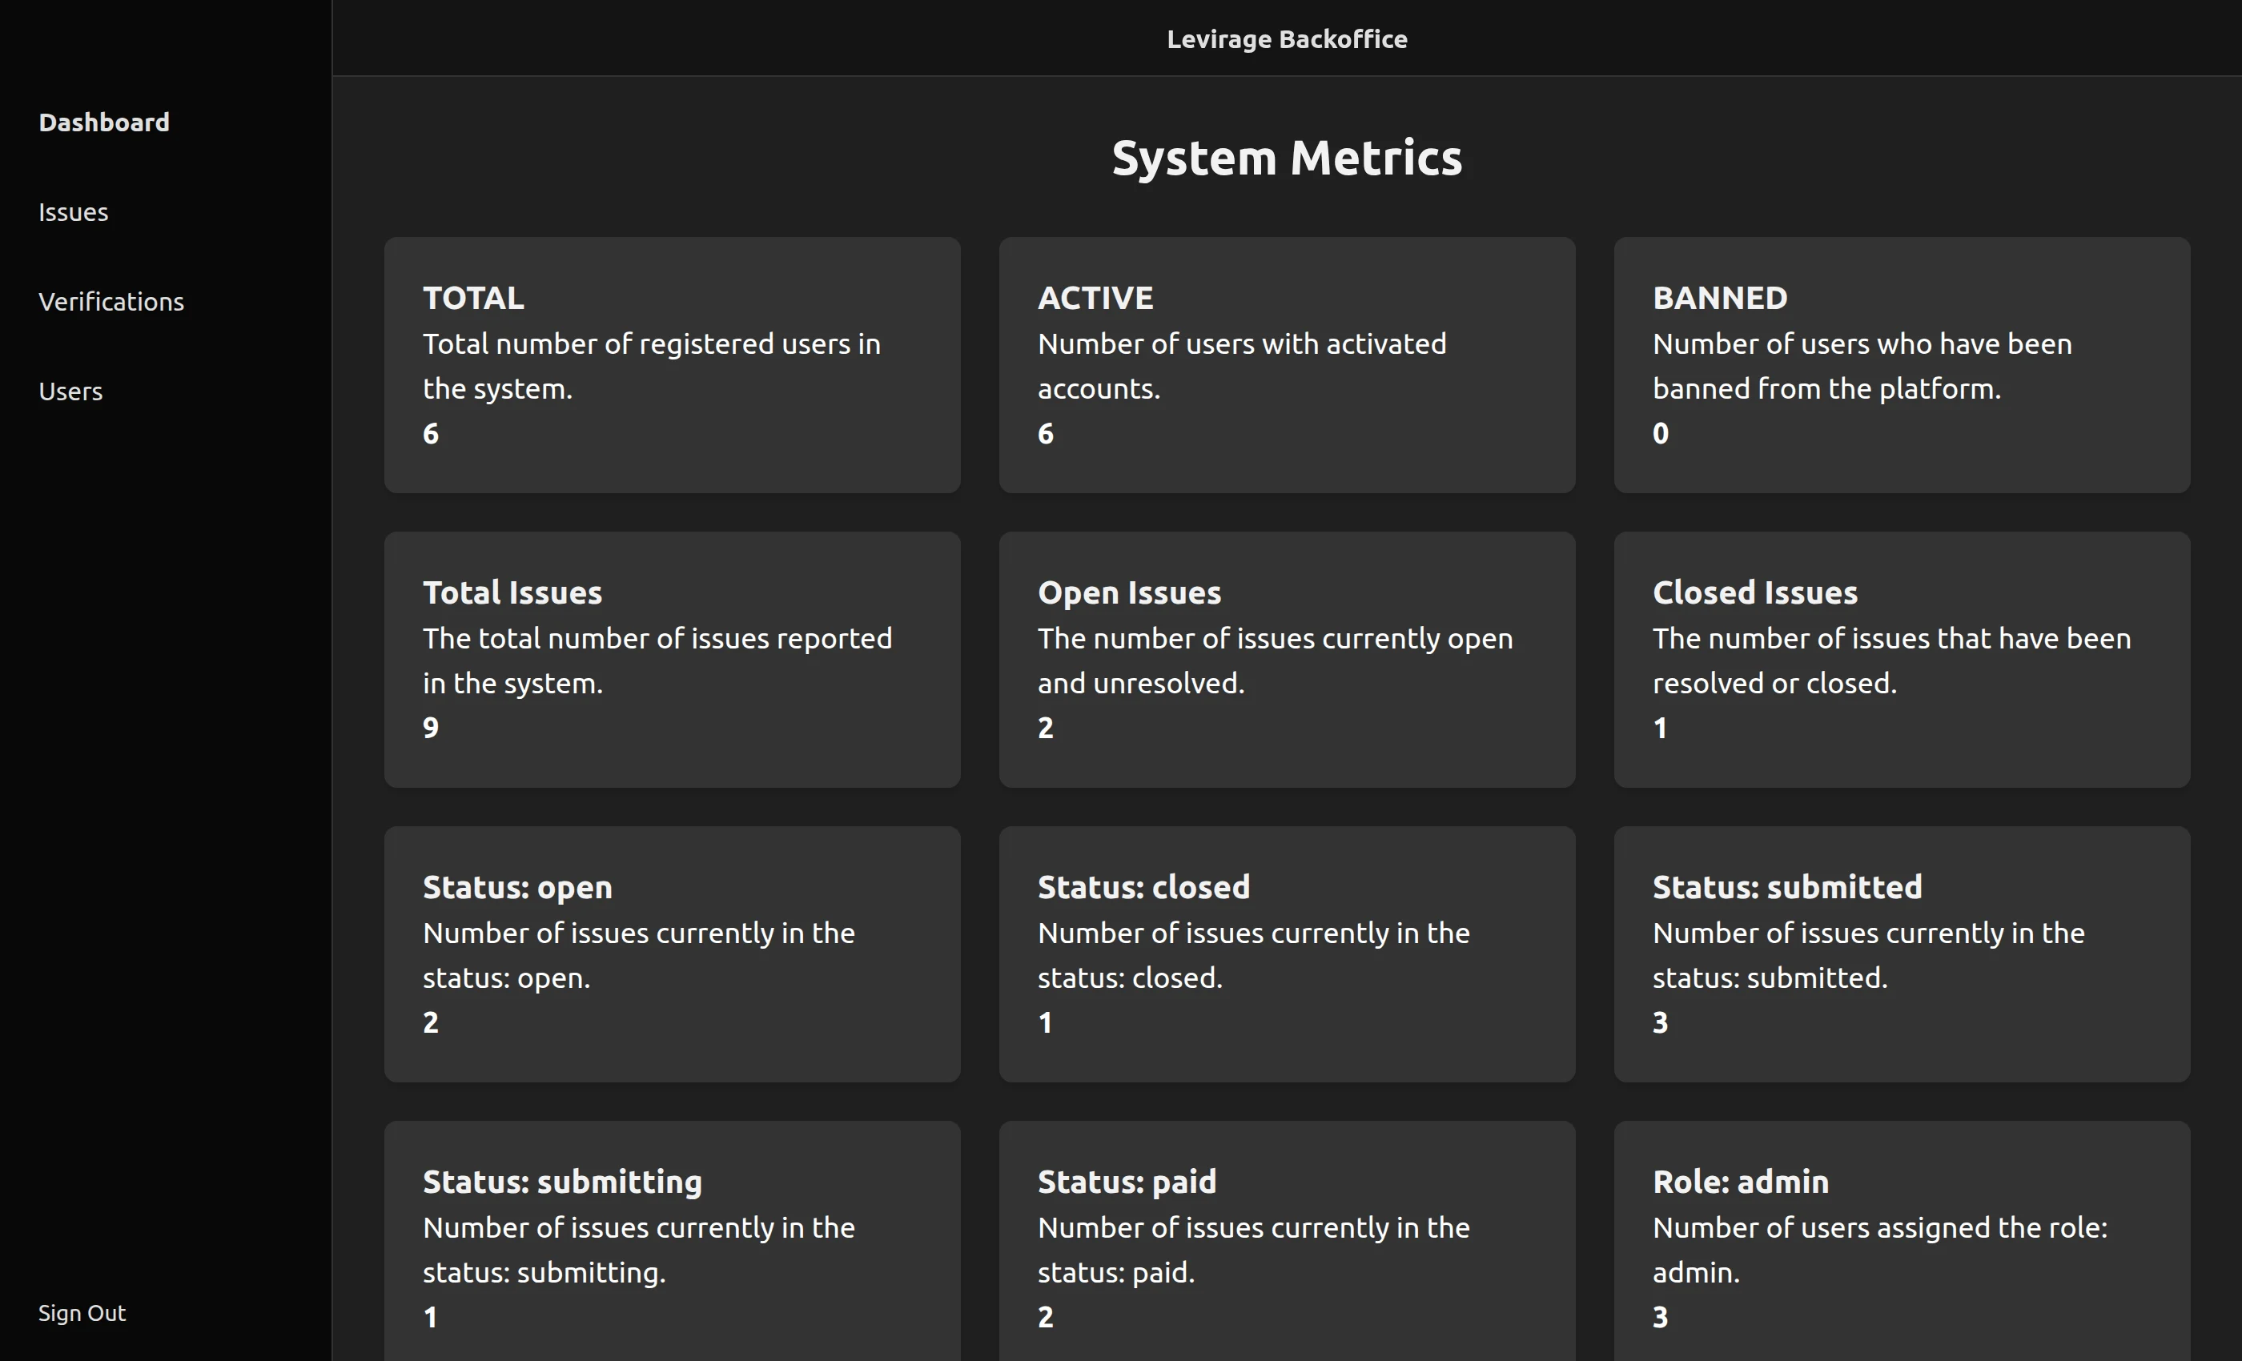Click the System Metrics heading
The image size is (2242, 1361).
tap(1287, 158)
